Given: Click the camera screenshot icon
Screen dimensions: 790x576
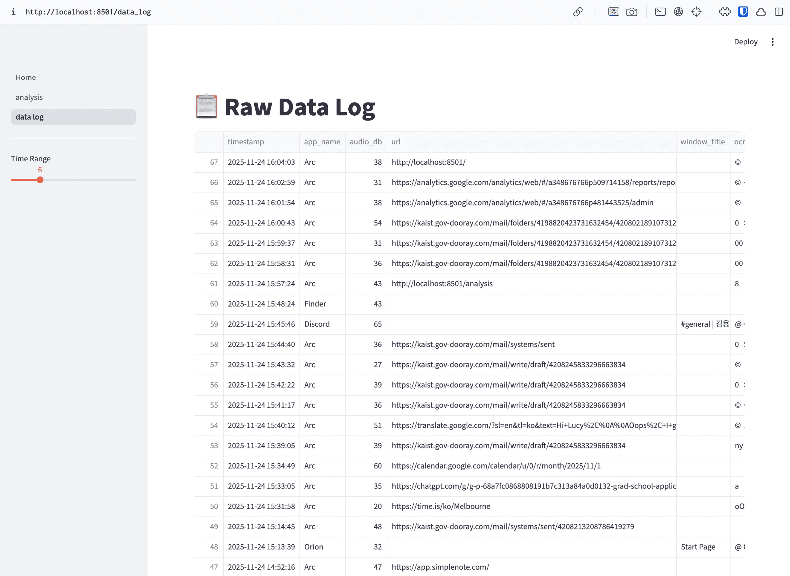Looking at the screenshot, I should (632, 12).
